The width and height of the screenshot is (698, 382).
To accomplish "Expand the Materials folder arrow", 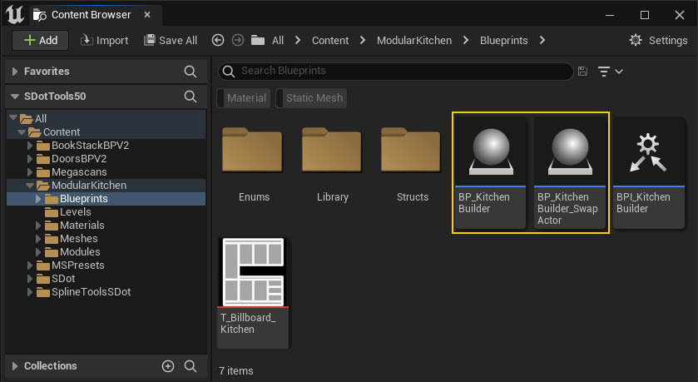I will [38, 226].
